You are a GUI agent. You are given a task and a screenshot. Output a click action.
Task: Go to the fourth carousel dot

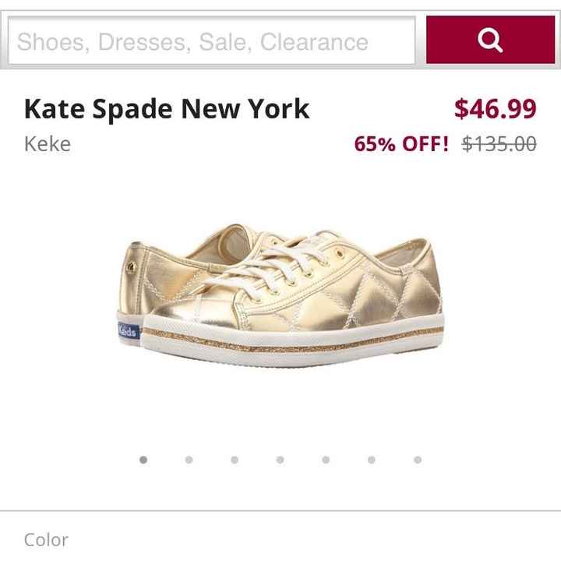pyautogui.click(x=280, y=460)
